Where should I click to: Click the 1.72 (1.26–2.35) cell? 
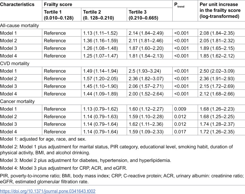point(217,132)
